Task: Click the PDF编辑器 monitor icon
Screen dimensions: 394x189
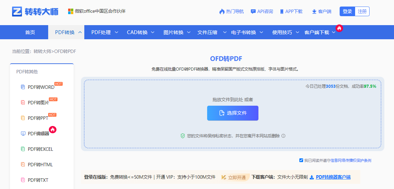Action: click(x=23, y=134)
